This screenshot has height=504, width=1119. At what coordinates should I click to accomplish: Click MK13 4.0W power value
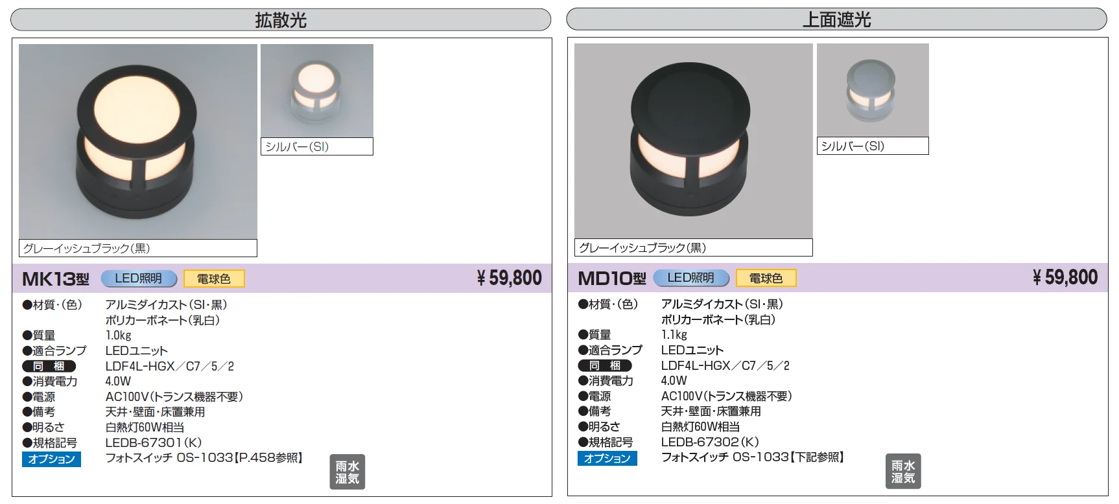point(119,382)
